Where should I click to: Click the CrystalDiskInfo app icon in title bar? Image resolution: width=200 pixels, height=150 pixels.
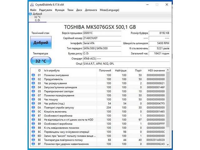(32, 5)
